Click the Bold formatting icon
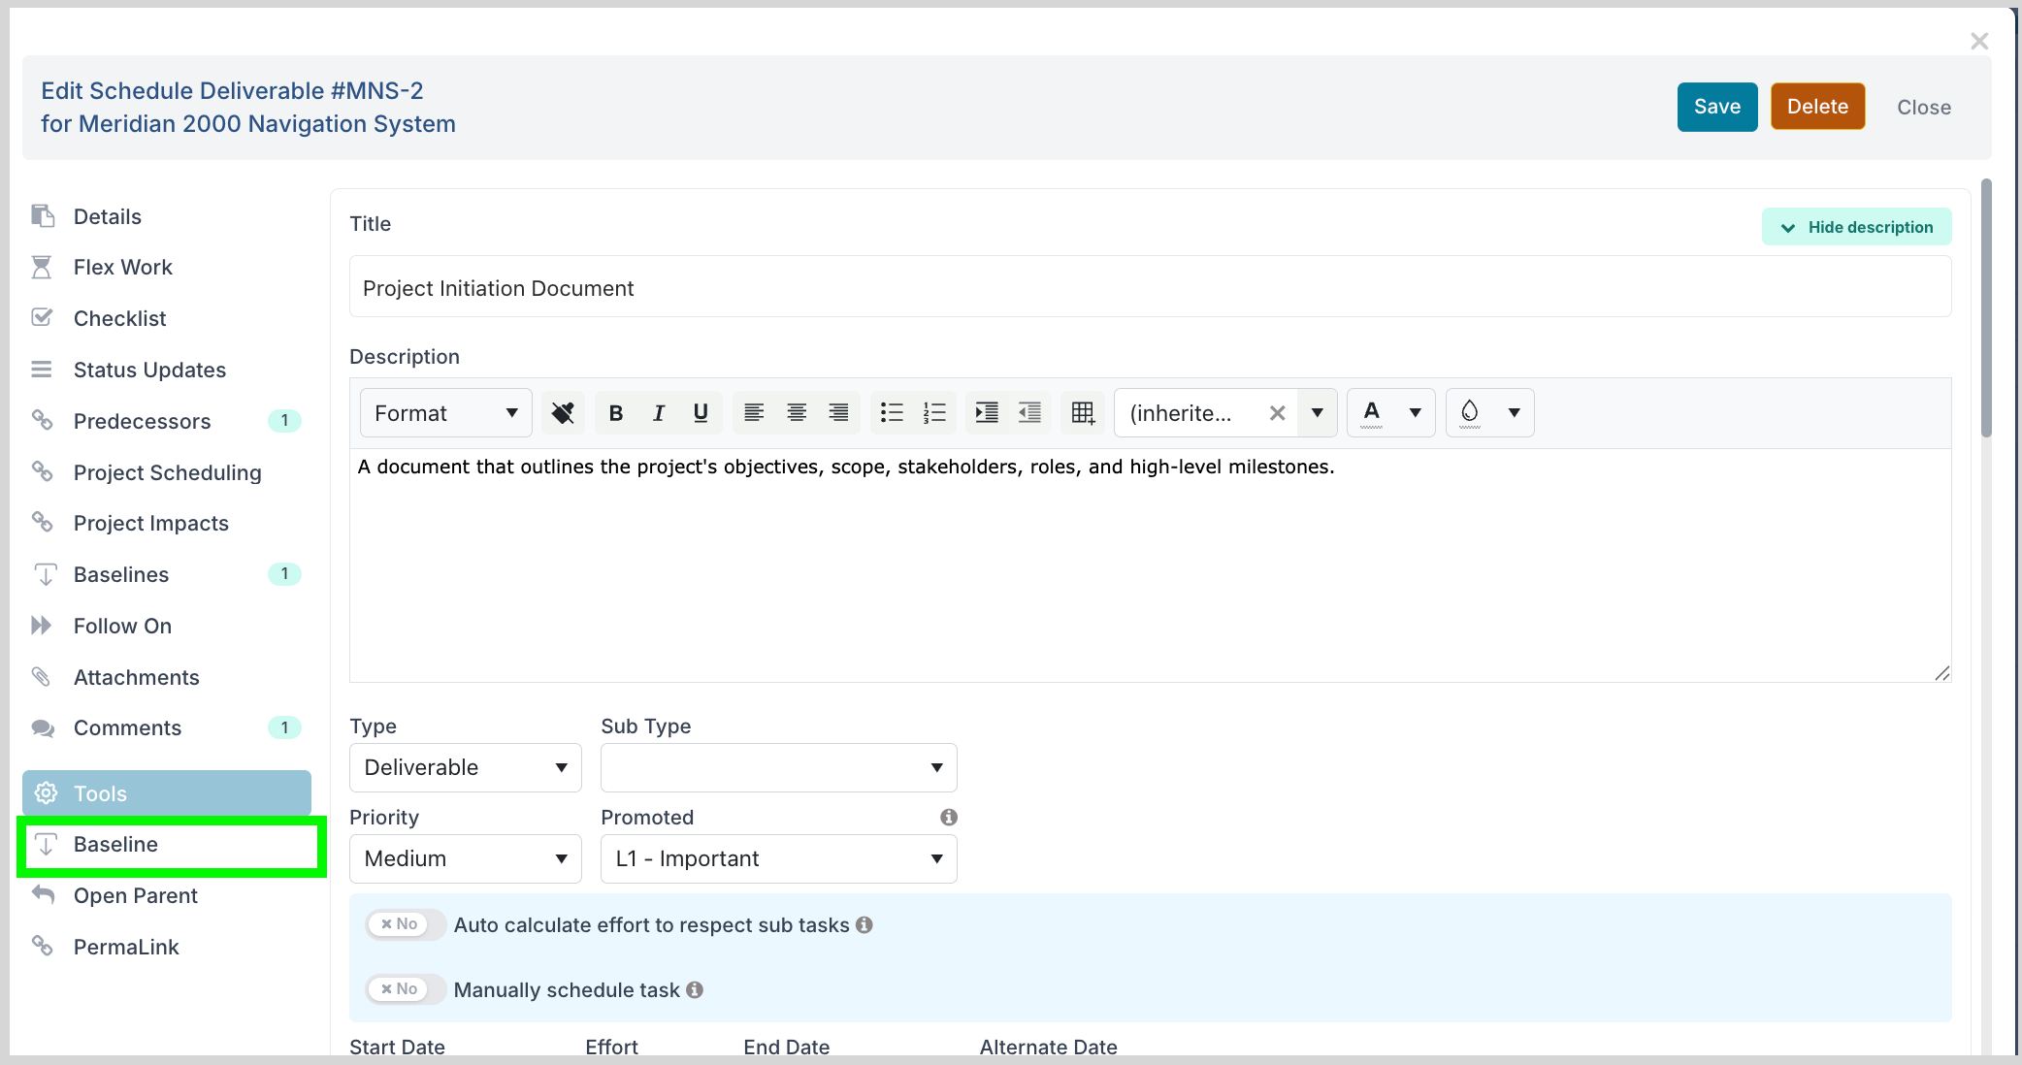The height and width of the screenshot is (1065, 2022). coord(615,413)
